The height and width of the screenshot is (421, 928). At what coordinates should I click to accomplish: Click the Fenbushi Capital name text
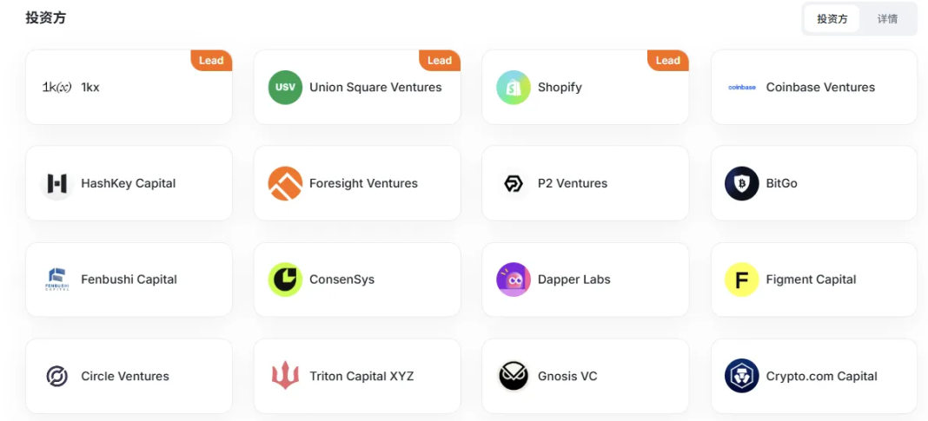[x=129, y=280]
